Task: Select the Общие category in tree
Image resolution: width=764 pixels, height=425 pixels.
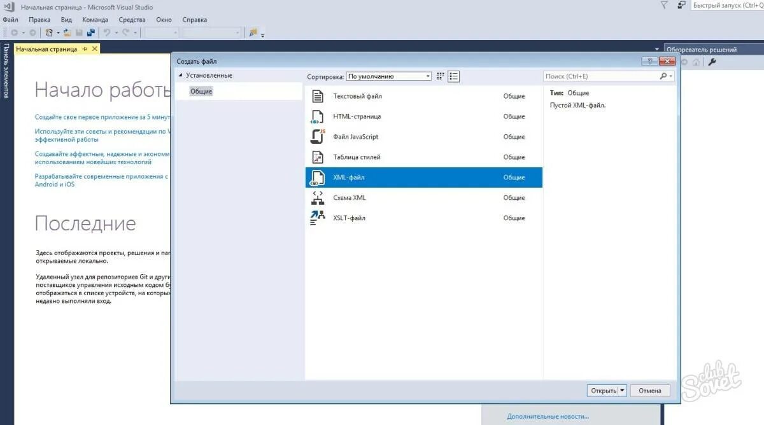Action: pos(201,92)
